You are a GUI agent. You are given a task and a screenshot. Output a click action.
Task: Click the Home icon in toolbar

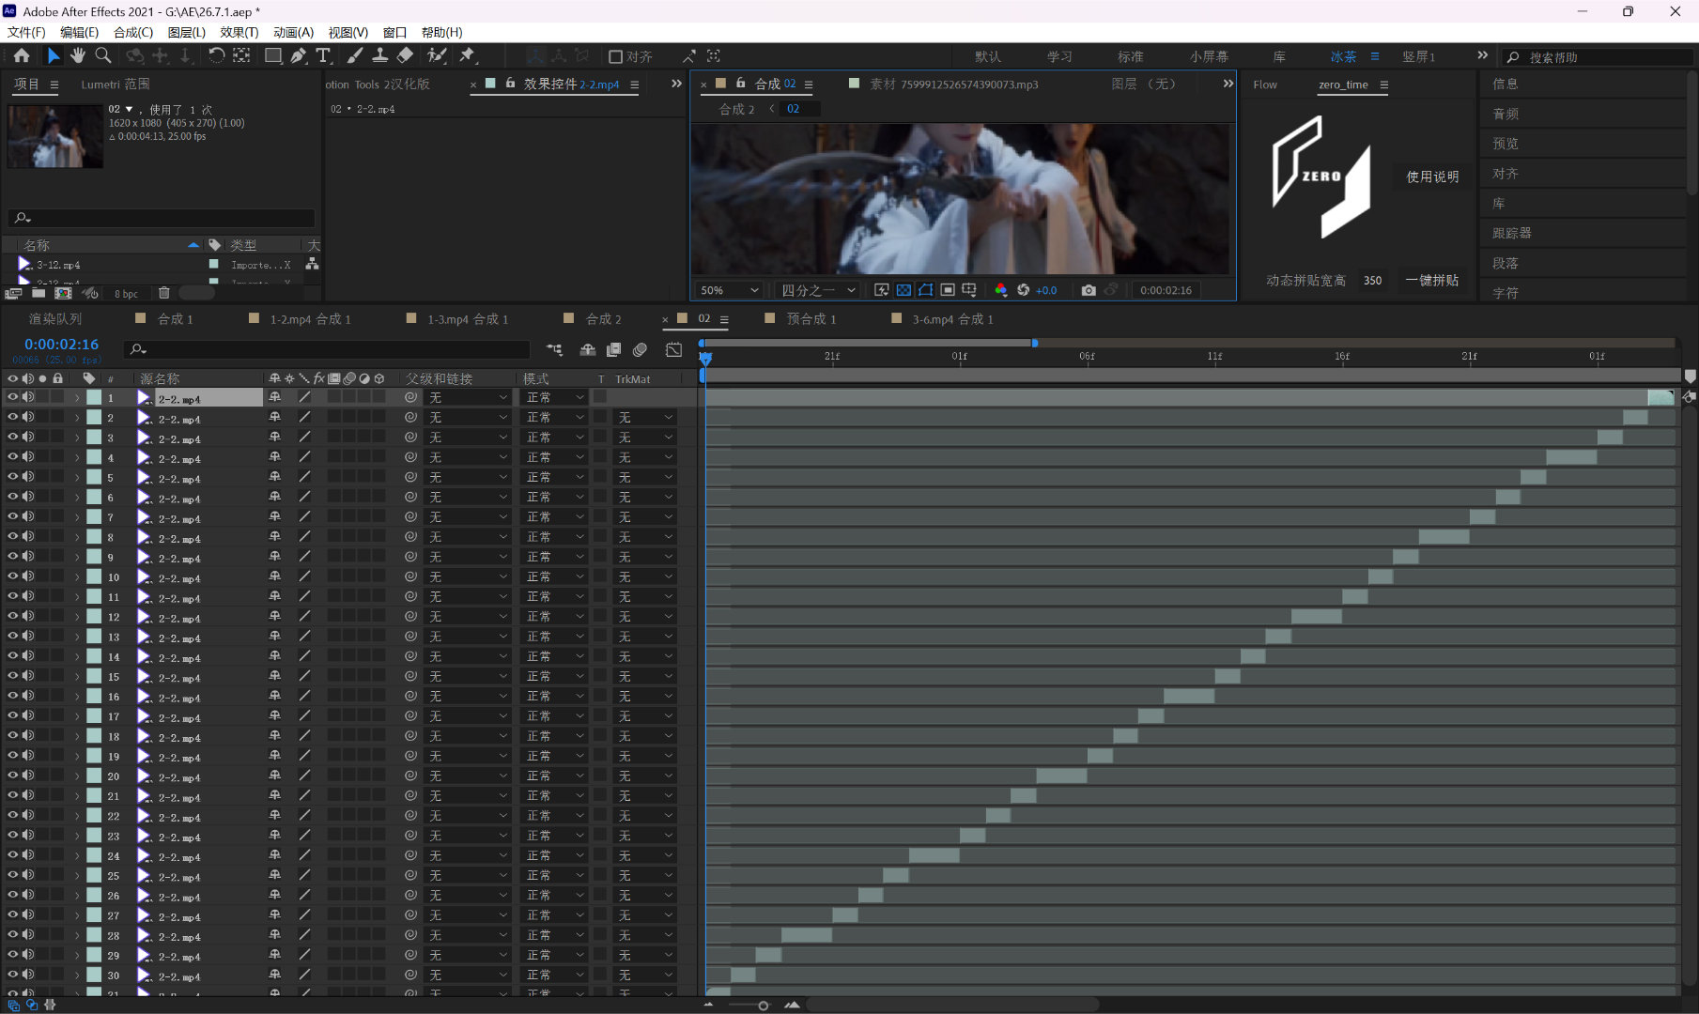[x=22, y=56]
